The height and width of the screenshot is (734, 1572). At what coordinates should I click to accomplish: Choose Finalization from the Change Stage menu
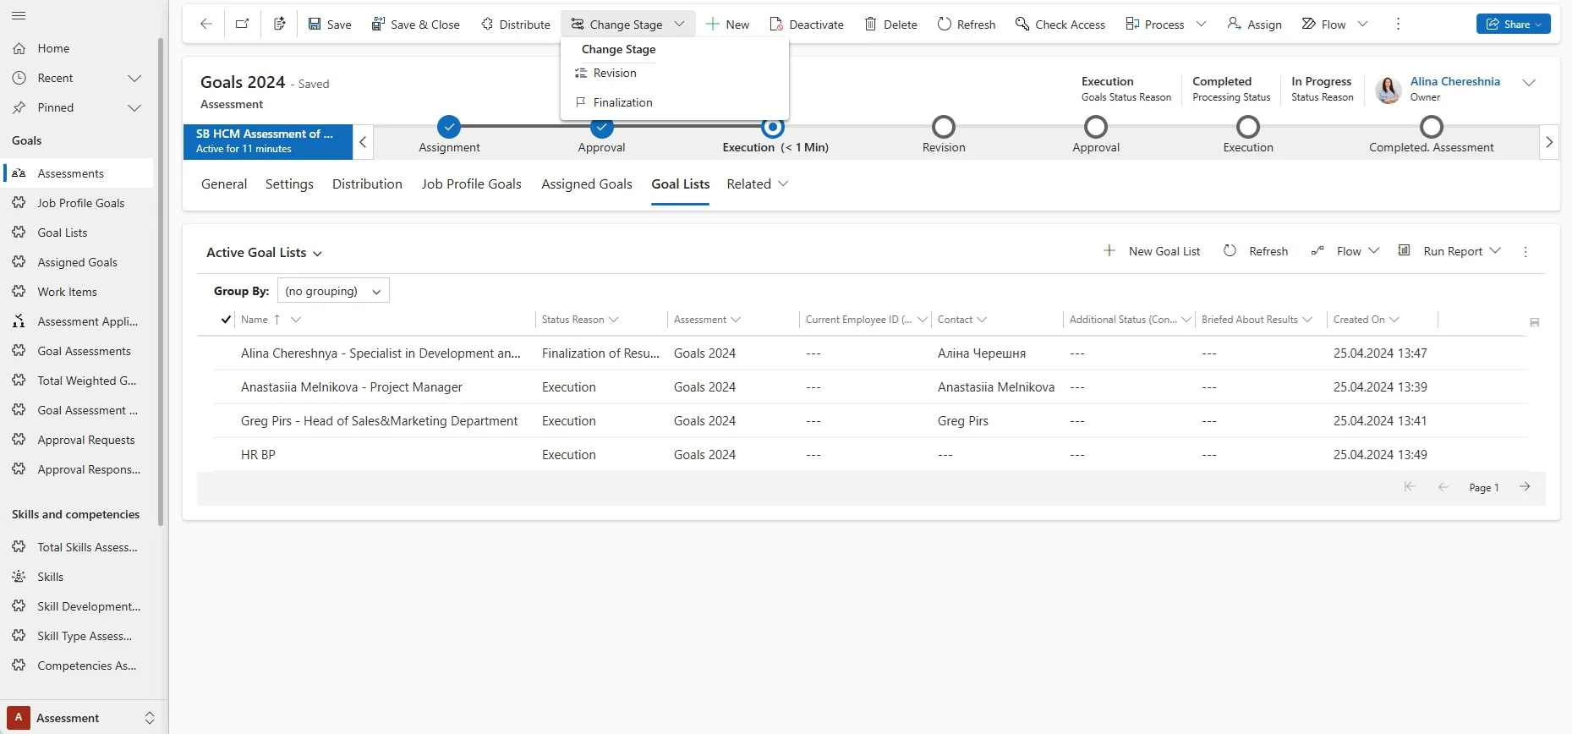click(x=622, y=102)
